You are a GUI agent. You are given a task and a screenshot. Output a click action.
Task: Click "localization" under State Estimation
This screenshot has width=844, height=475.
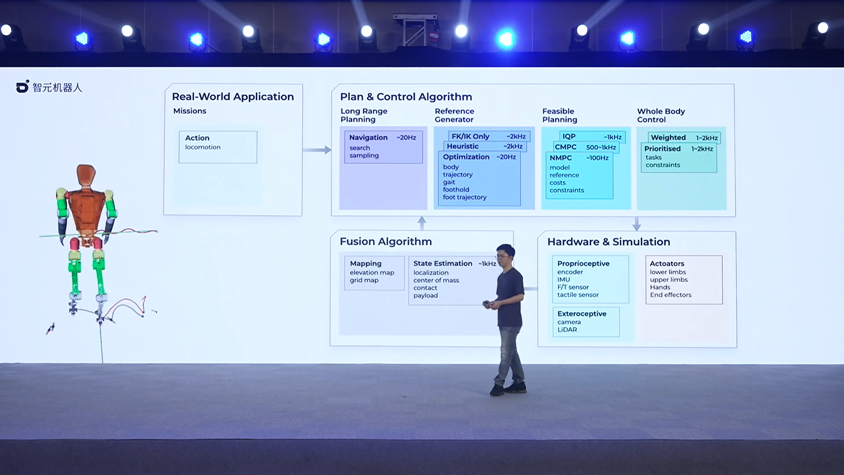(x=431, y=273)
